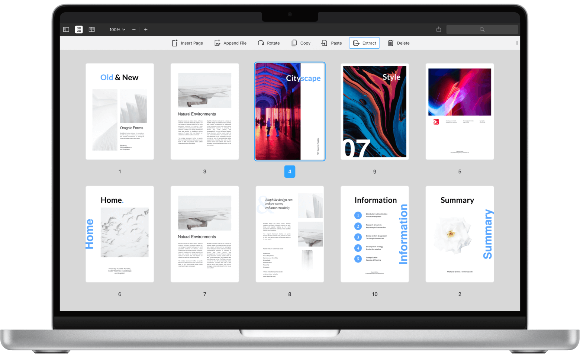Toggle the two-page reader view
Image resolution: width=580 pixels, height=357 pixels.
click(91, 29)
